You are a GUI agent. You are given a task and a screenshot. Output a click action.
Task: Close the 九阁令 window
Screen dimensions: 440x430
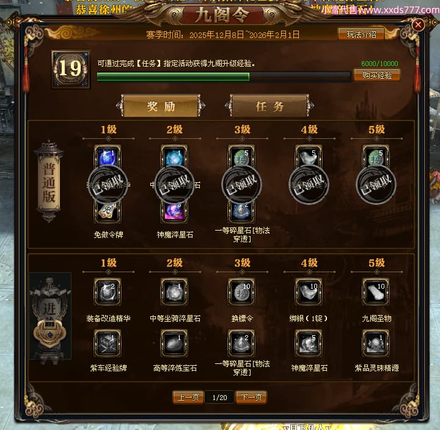[418, 24]
